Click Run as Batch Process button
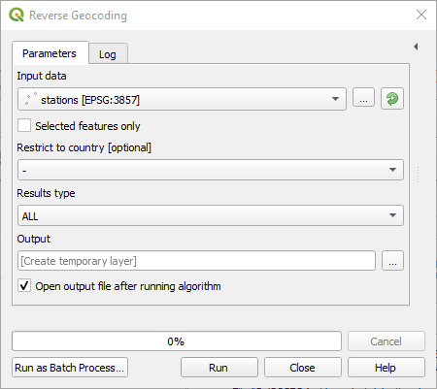 [70, 368]
